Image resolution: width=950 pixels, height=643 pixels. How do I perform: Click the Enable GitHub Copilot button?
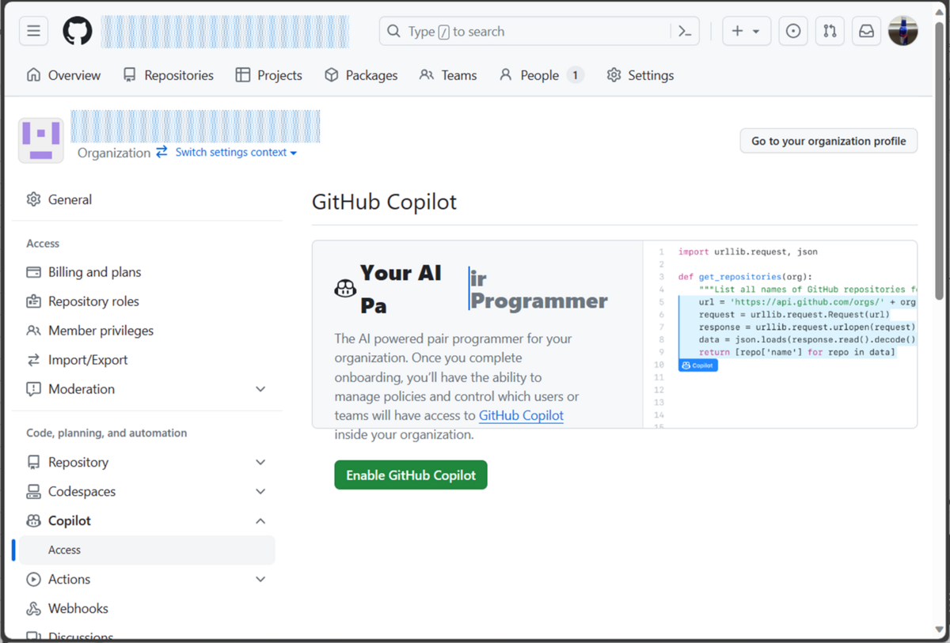click(x=410, y=475)
